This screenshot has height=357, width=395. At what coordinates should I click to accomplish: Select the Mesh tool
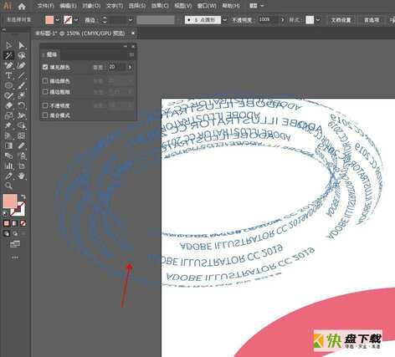coord(22,135)
